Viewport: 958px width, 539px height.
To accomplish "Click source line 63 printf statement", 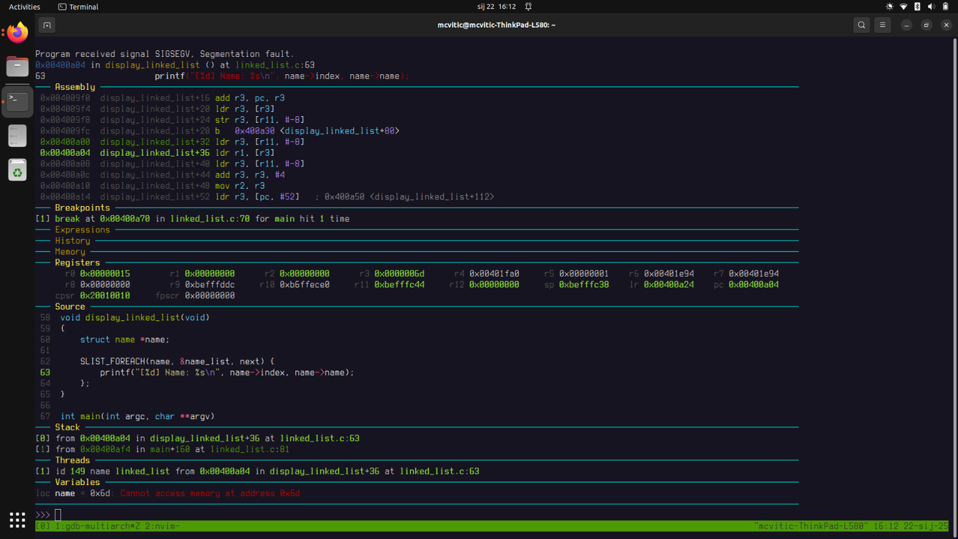I will [x=227, y=373].
